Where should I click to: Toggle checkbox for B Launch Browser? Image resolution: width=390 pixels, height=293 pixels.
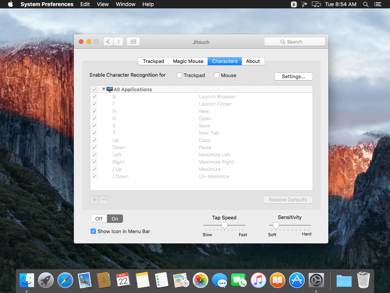[x=94, y=97]
